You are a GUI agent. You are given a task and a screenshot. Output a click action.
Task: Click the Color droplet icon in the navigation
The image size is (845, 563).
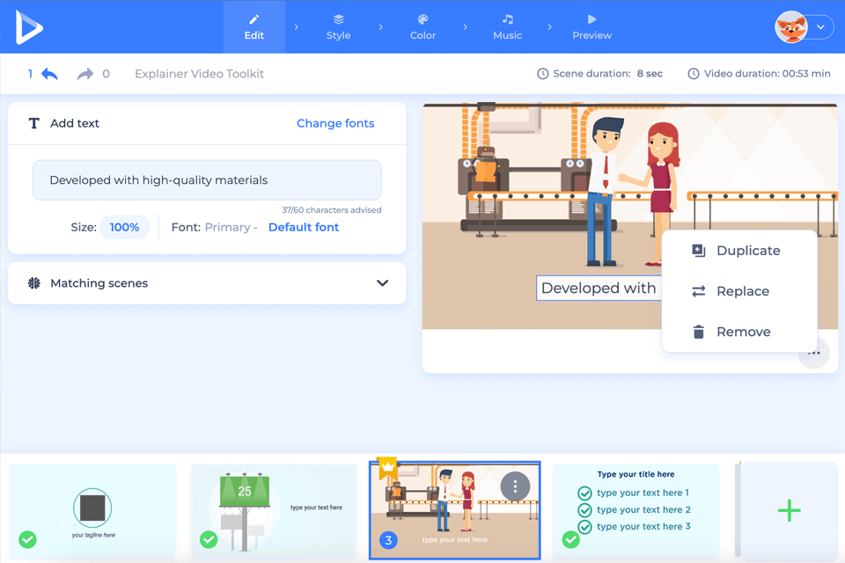422,19
